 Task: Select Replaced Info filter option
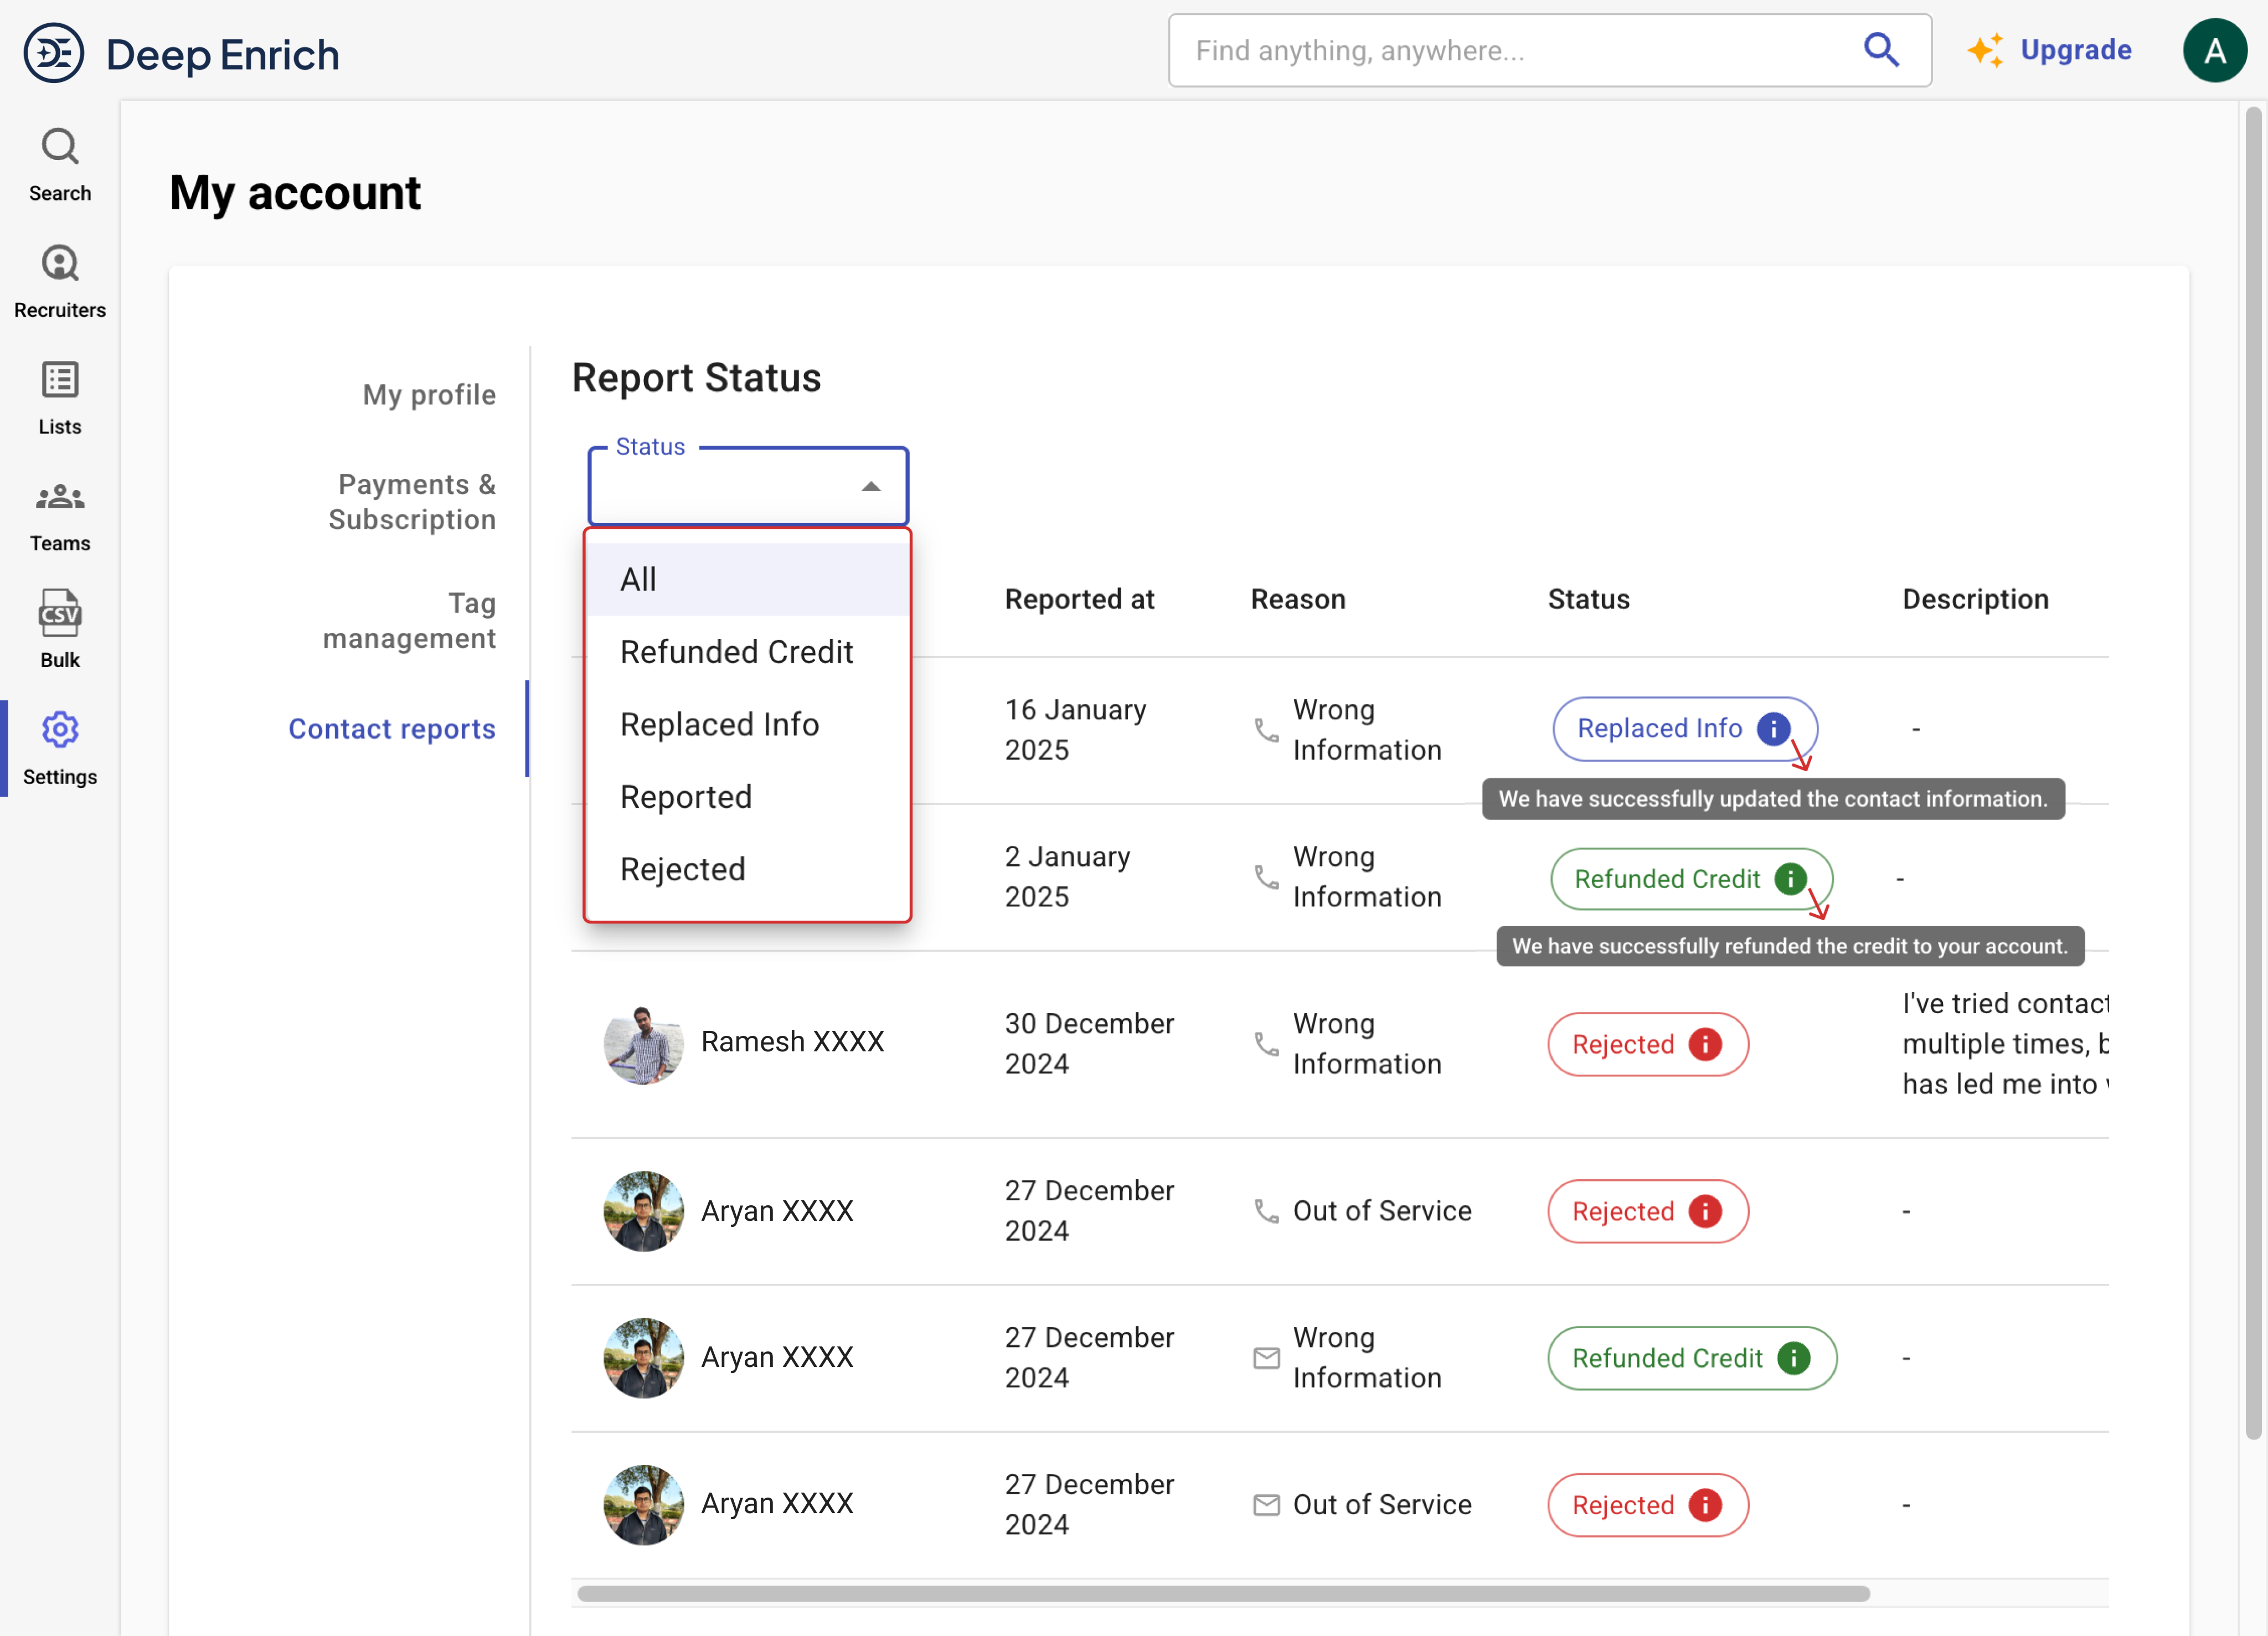click(719, 724)
